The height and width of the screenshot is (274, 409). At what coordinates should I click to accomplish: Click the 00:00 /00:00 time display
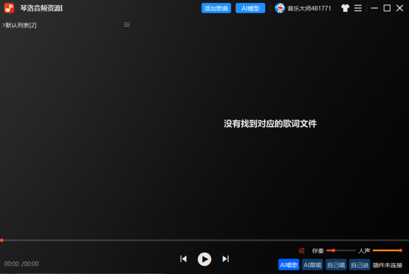21,264
